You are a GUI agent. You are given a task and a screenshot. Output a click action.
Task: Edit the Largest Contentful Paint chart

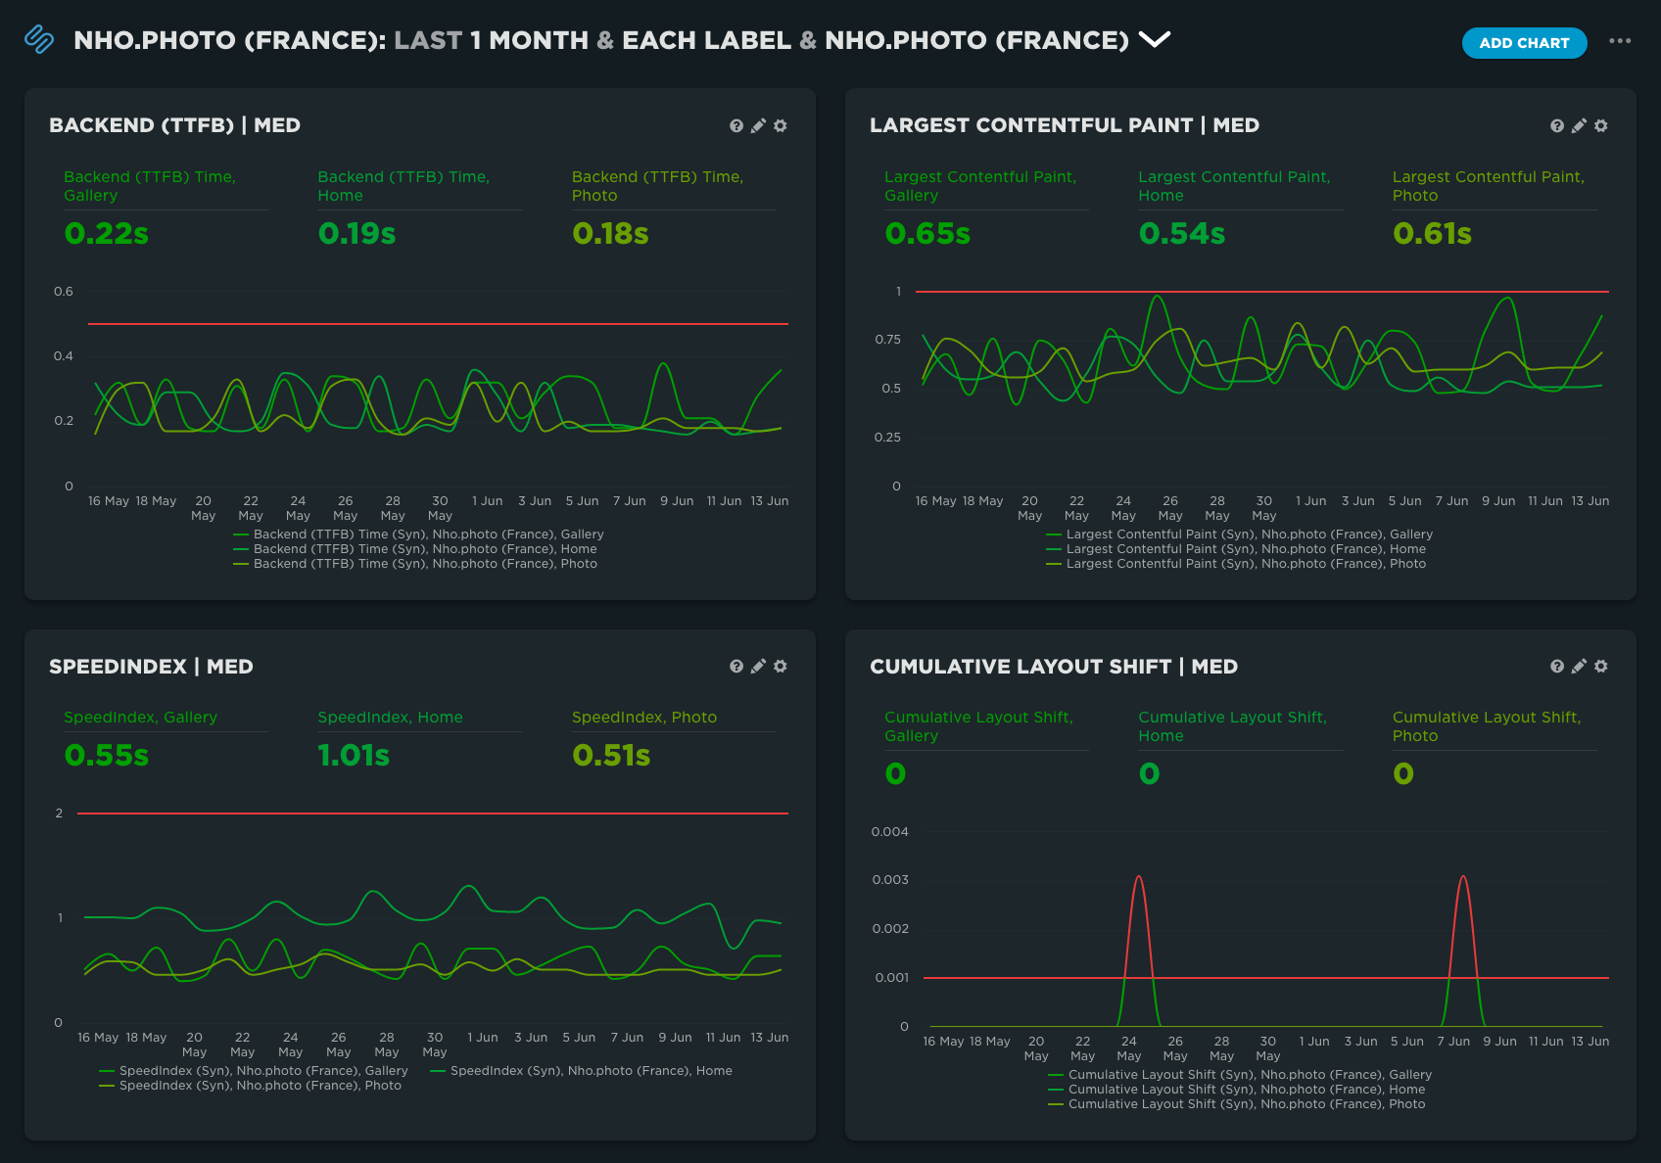(1579, 126)
